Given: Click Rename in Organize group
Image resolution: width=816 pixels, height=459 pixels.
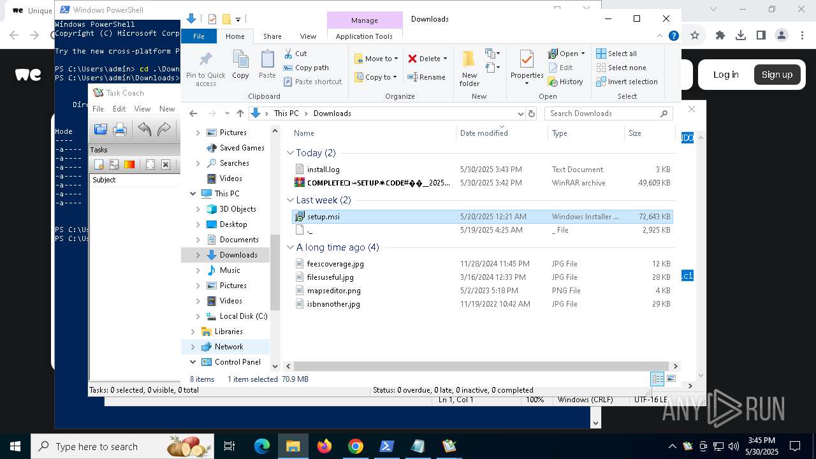Looking at the screenshot, I should pos(427,77).
